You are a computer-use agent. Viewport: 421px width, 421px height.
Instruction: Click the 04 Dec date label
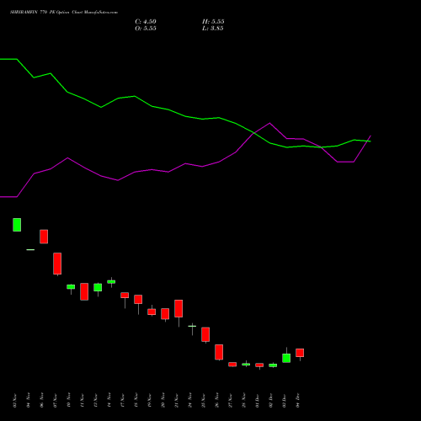297,401
